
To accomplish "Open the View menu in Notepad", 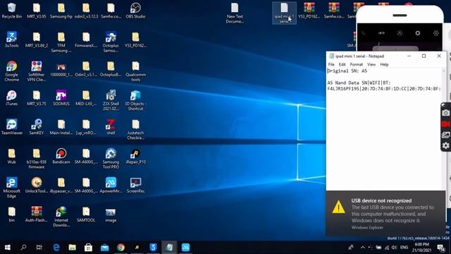I will click(x=371, y=64).
